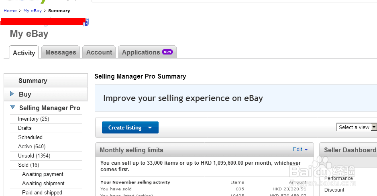The width and height of the screenshot is (377, 196).
Task: Open Paid and shipped under Sold
Action: point(42,192)
